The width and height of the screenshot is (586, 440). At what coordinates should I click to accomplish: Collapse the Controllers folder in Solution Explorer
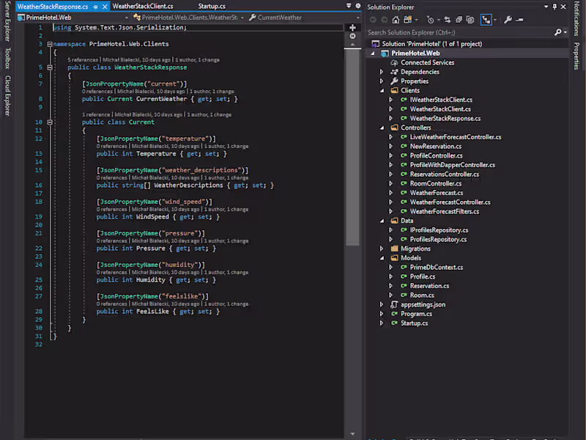(x=381, y=128)
